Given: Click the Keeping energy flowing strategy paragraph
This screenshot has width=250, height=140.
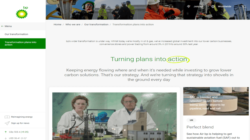Looking at the screenshot, I should coord(149,75).
